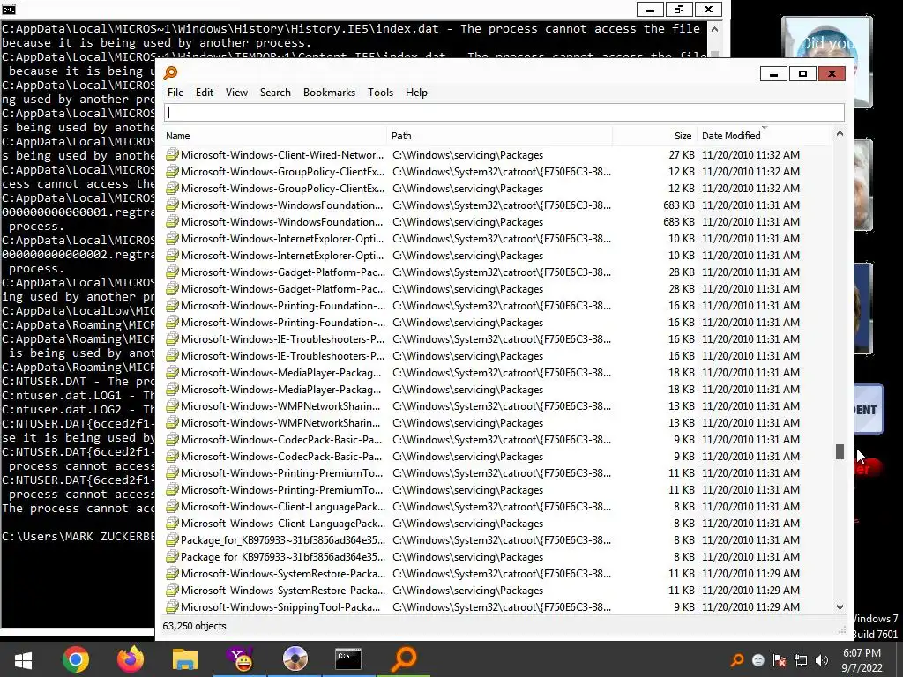Select Microsoft-Windows-SystemRestore-Packa catroot file name

[283, 573]
